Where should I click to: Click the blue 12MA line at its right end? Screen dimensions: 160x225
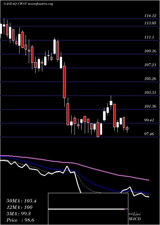(x=148, y=193)
